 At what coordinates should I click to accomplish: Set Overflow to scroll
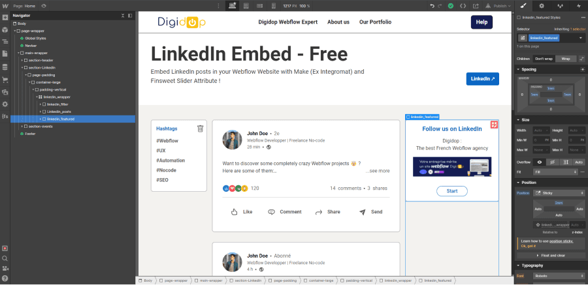coord(566,162)
